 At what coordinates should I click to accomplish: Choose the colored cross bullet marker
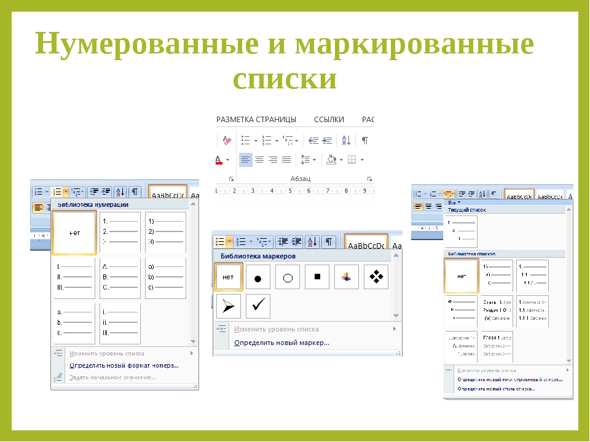(x=347, y=277)
